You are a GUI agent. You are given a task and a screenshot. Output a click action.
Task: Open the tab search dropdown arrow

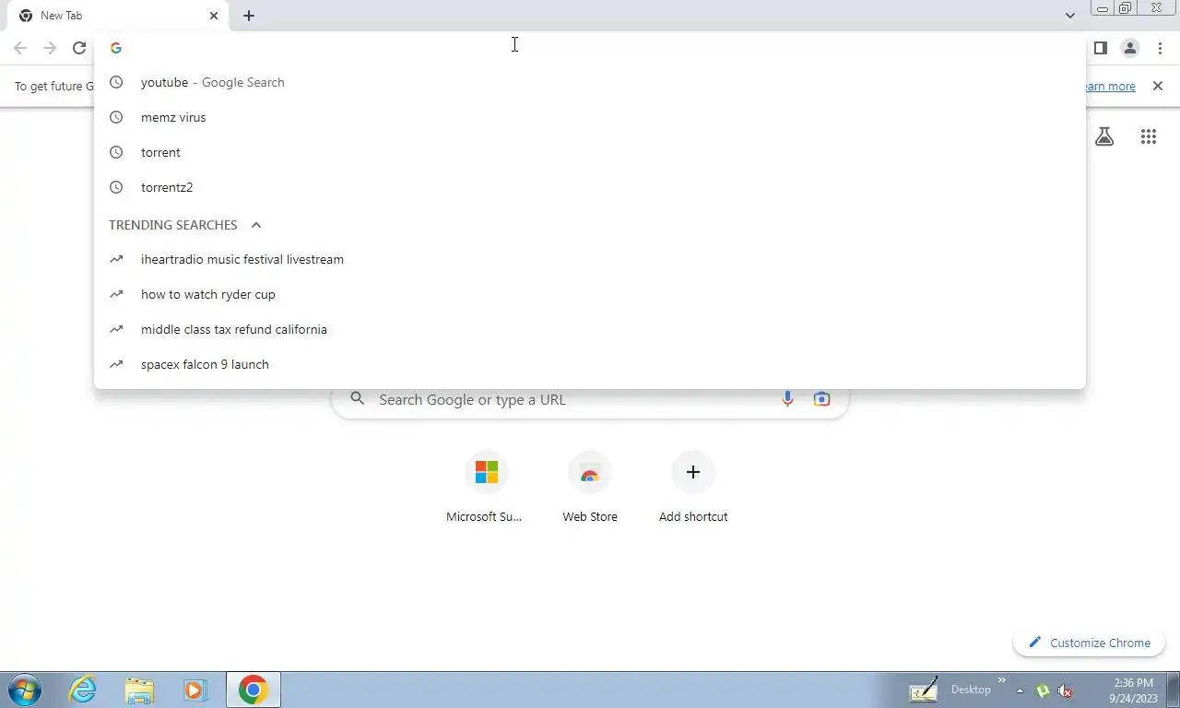[x=1069, y=16]
